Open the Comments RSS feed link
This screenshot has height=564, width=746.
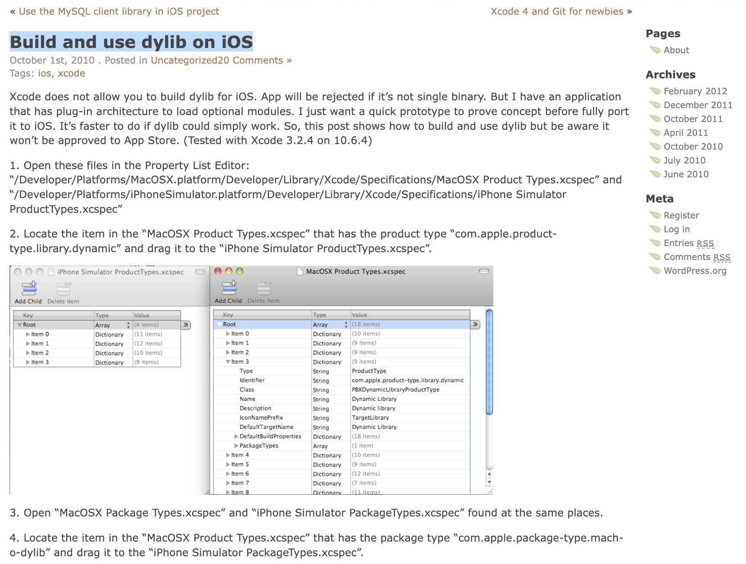point(697,257)
